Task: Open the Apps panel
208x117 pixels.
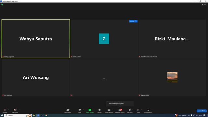Action: (138, 110)
